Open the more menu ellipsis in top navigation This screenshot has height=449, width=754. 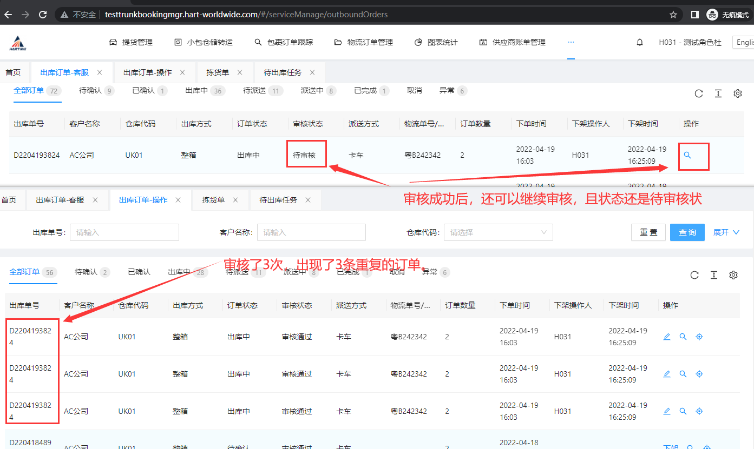(x=571, y=42)
